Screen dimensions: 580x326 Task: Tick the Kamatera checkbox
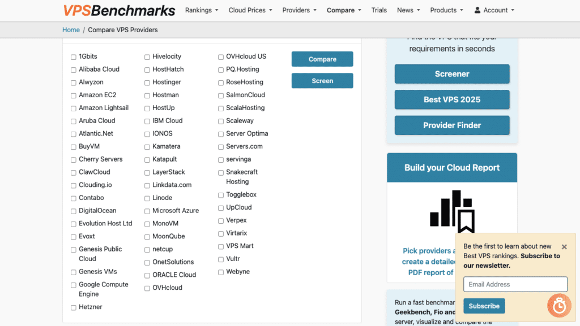(147, 147)
